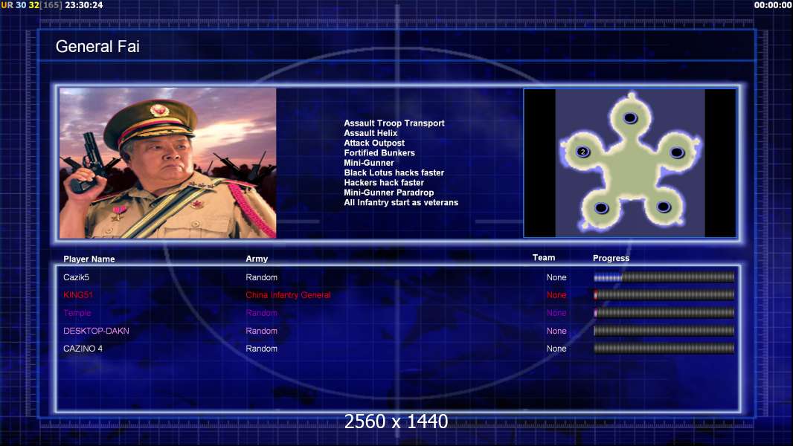Click the Mini-Gunner Paradrop ability text

pyautogui.click(x=389, y=193)
